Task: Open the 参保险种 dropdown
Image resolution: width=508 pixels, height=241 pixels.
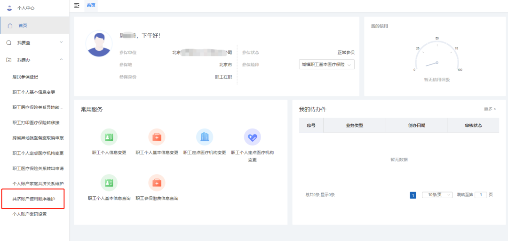Action: (x=326, y=64)
